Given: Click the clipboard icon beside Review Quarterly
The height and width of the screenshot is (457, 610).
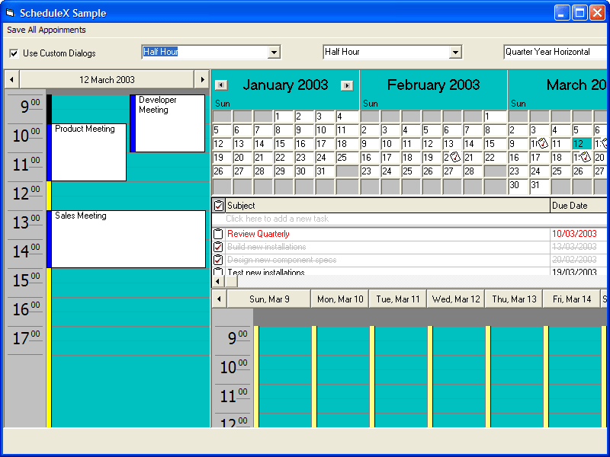Looking at the screenshot, I should click(217, 234).
